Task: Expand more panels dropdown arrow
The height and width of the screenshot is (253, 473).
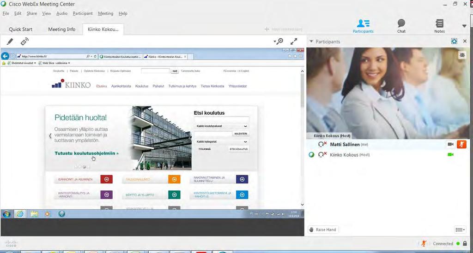Action: pyautogui.click(x=464, y=26)
